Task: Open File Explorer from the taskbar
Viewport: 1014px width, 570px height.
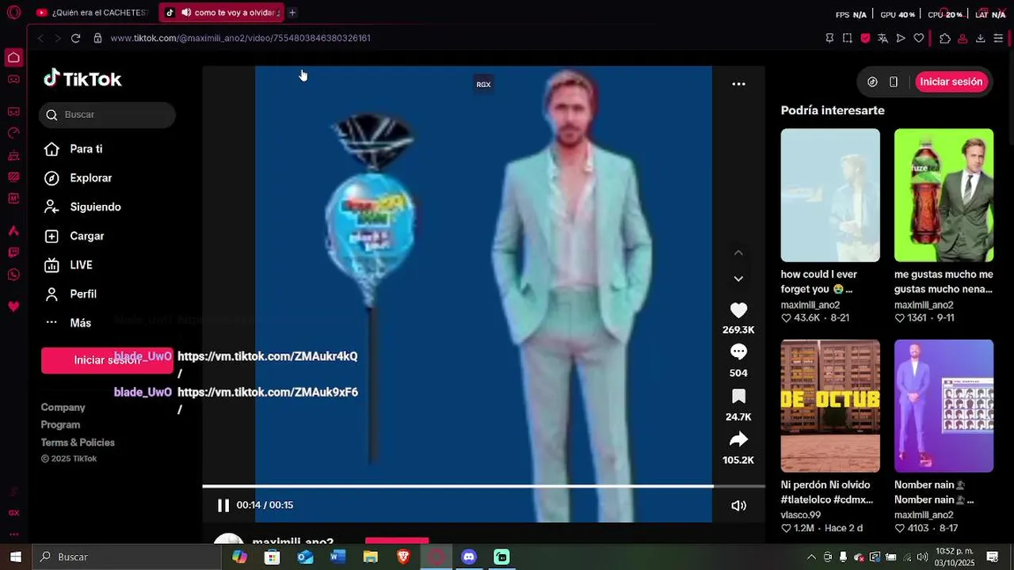Action: [370, 557]
